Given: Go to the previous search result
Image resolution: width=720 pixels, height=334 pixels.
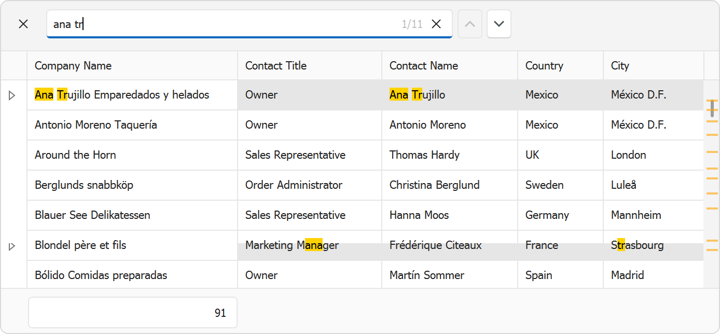Looking at the screenshot, I should 470,24.
